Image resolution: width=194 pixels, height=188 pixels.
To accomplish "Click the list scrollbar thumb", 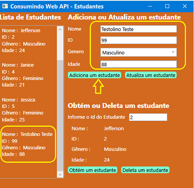I will pyautogui.click(x=60, y=116).
